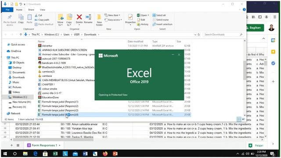Click the Name column header
The image size is (281, 158).
(x=41, y=41)
